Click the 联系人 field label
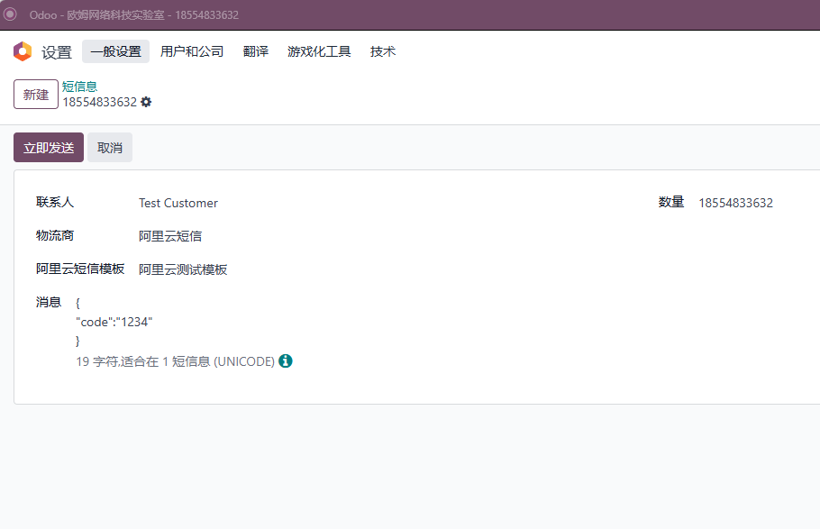The height and width of the screenshot is (529, 820). pos(55,202)
